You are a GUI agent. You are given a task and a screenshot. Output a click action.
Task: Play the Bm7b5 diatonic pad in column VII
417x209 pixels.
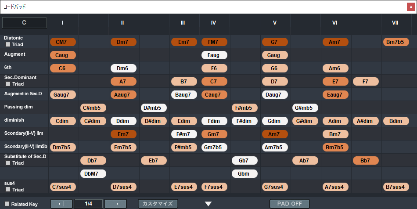[396, 42]
